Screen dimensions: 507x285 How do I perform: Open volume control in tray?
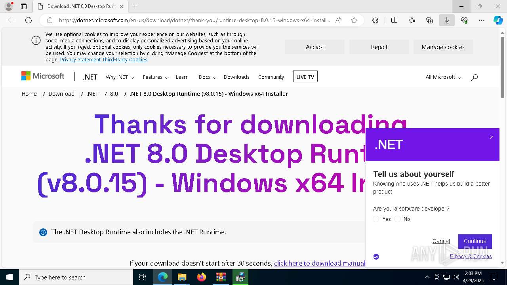tap(456, 277)
